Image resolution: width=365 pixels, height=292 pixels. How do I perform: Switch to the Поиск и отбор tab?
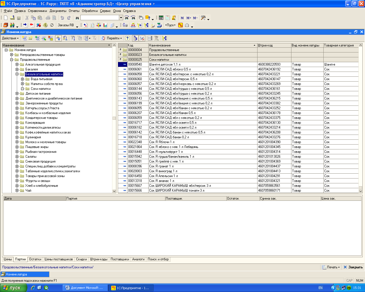point(158,259)
